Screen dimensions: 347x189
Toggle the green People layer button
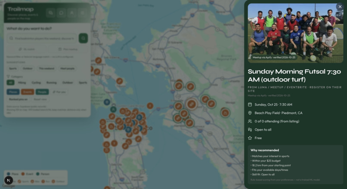click(42, 92)
